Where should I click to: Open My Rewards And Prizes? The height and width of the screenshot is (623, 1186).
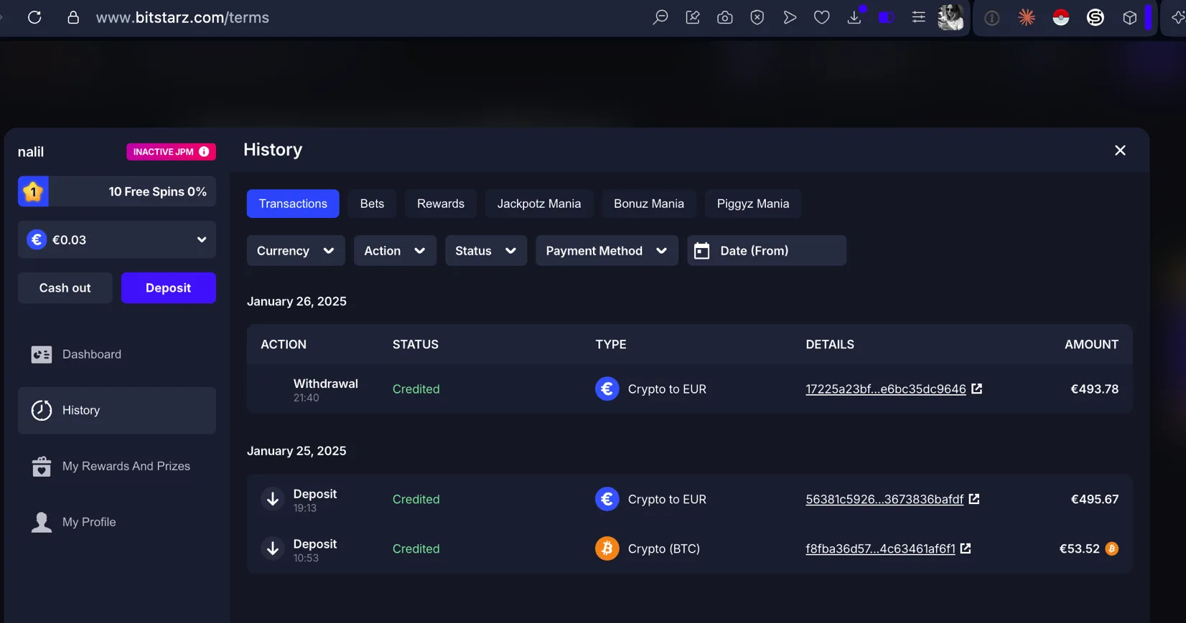tap(117, 466)
